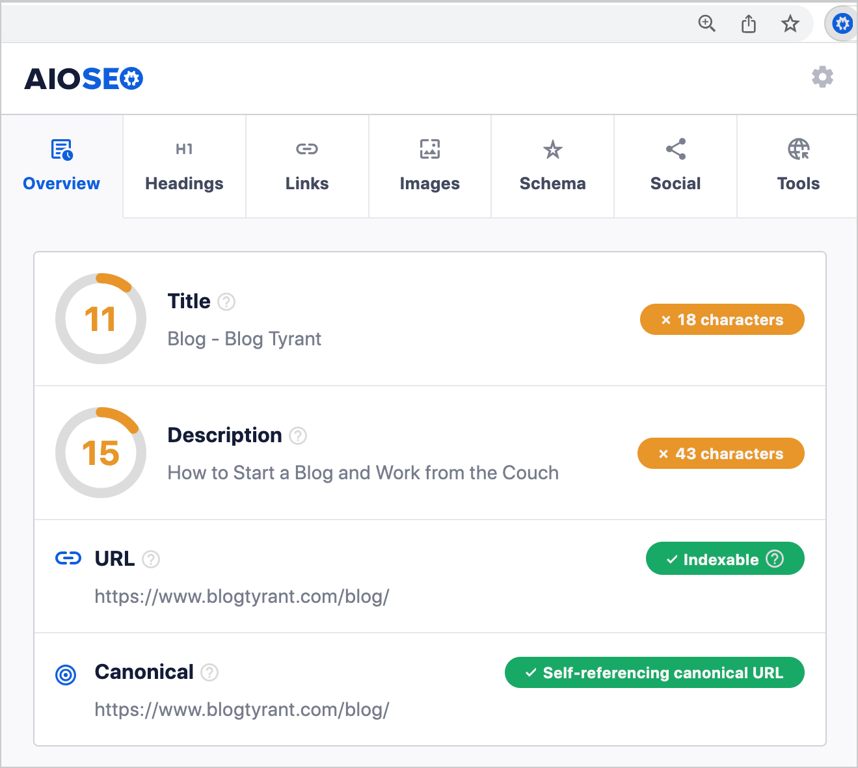
Task: Click the help icon next to Title
Action: coord(226,302)
